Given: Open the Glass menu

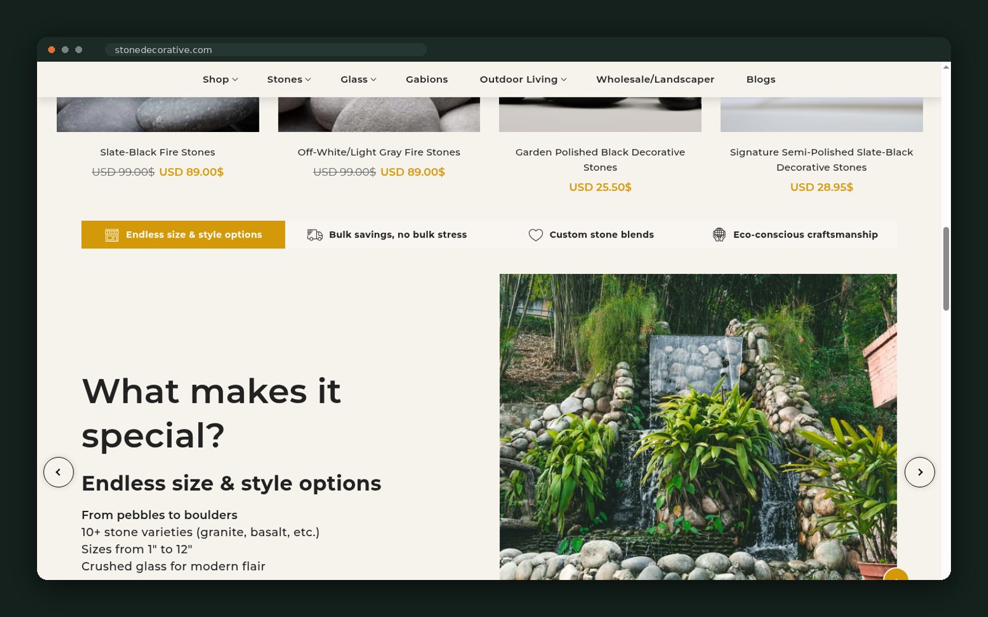Looking at the screenshot, I should pos(358,80).
